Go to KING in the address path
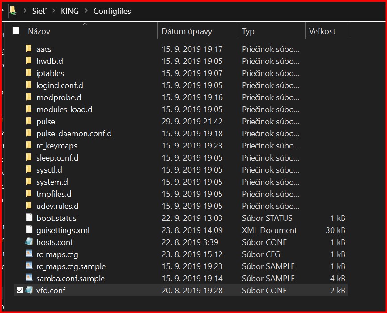The height and width of the screenshot is (313, 387). click(69, 11)
